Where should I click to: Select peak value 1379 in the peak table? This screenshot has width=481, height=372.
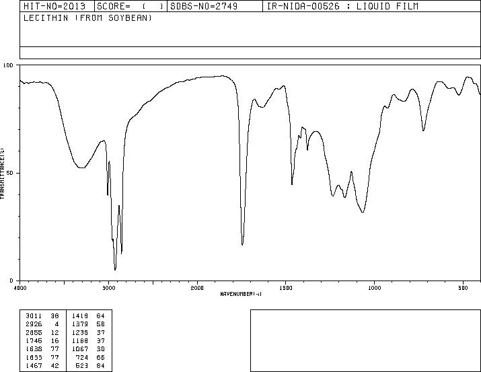click(x=80, y=324)
